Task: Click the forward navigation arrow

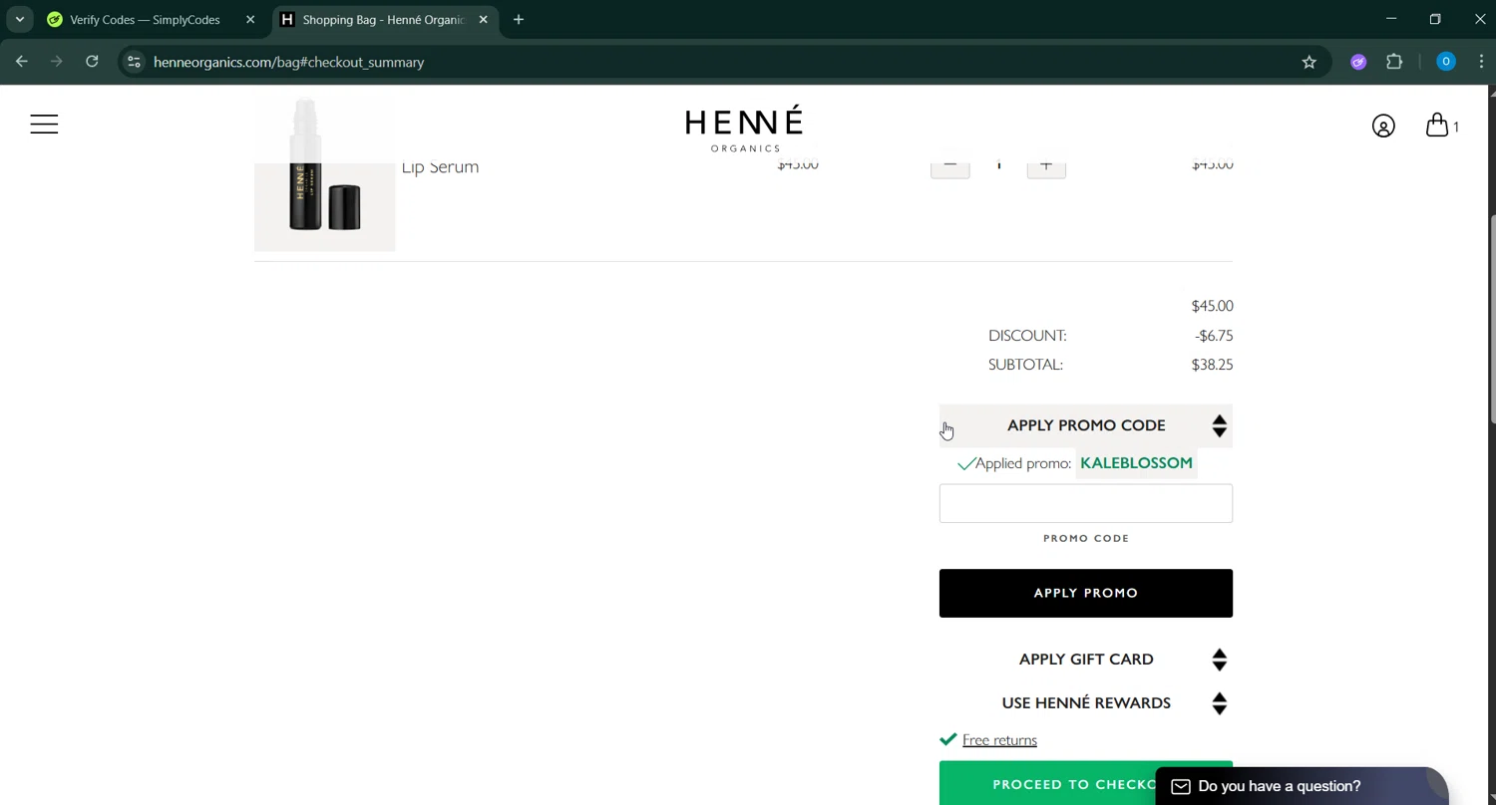Action: tap(57, 62)
